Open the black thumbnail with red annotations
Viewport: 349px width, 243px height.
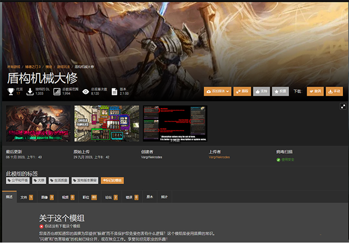(x=175, y=124)
